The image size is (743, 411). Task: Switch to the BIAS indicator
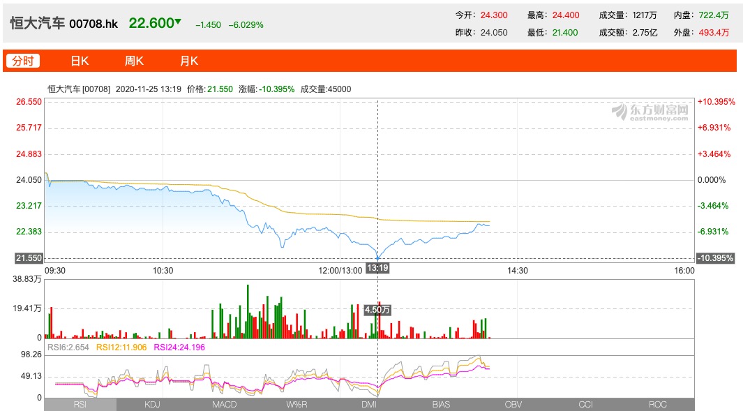click(441, 404)
